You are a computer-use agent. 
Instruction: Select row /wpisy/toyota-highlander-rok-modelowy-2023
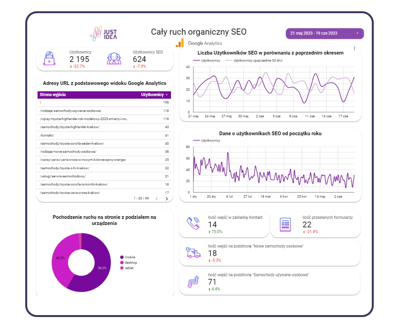[x=104, y=119]
